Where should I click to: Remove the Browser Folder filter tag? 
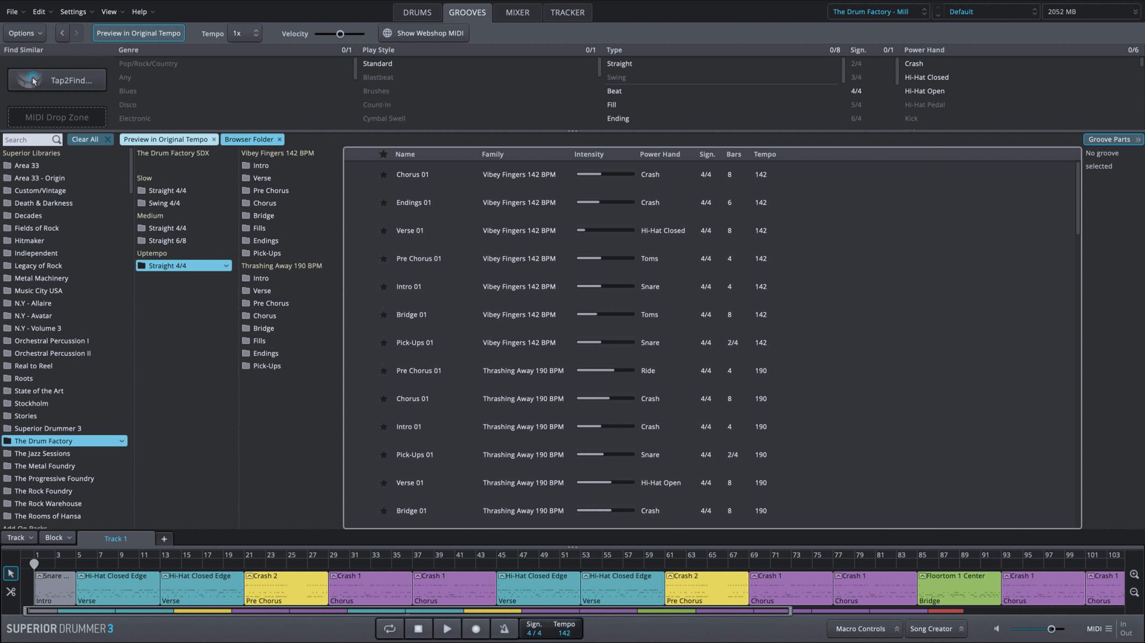pyautogui.click(x=280, y=139)
